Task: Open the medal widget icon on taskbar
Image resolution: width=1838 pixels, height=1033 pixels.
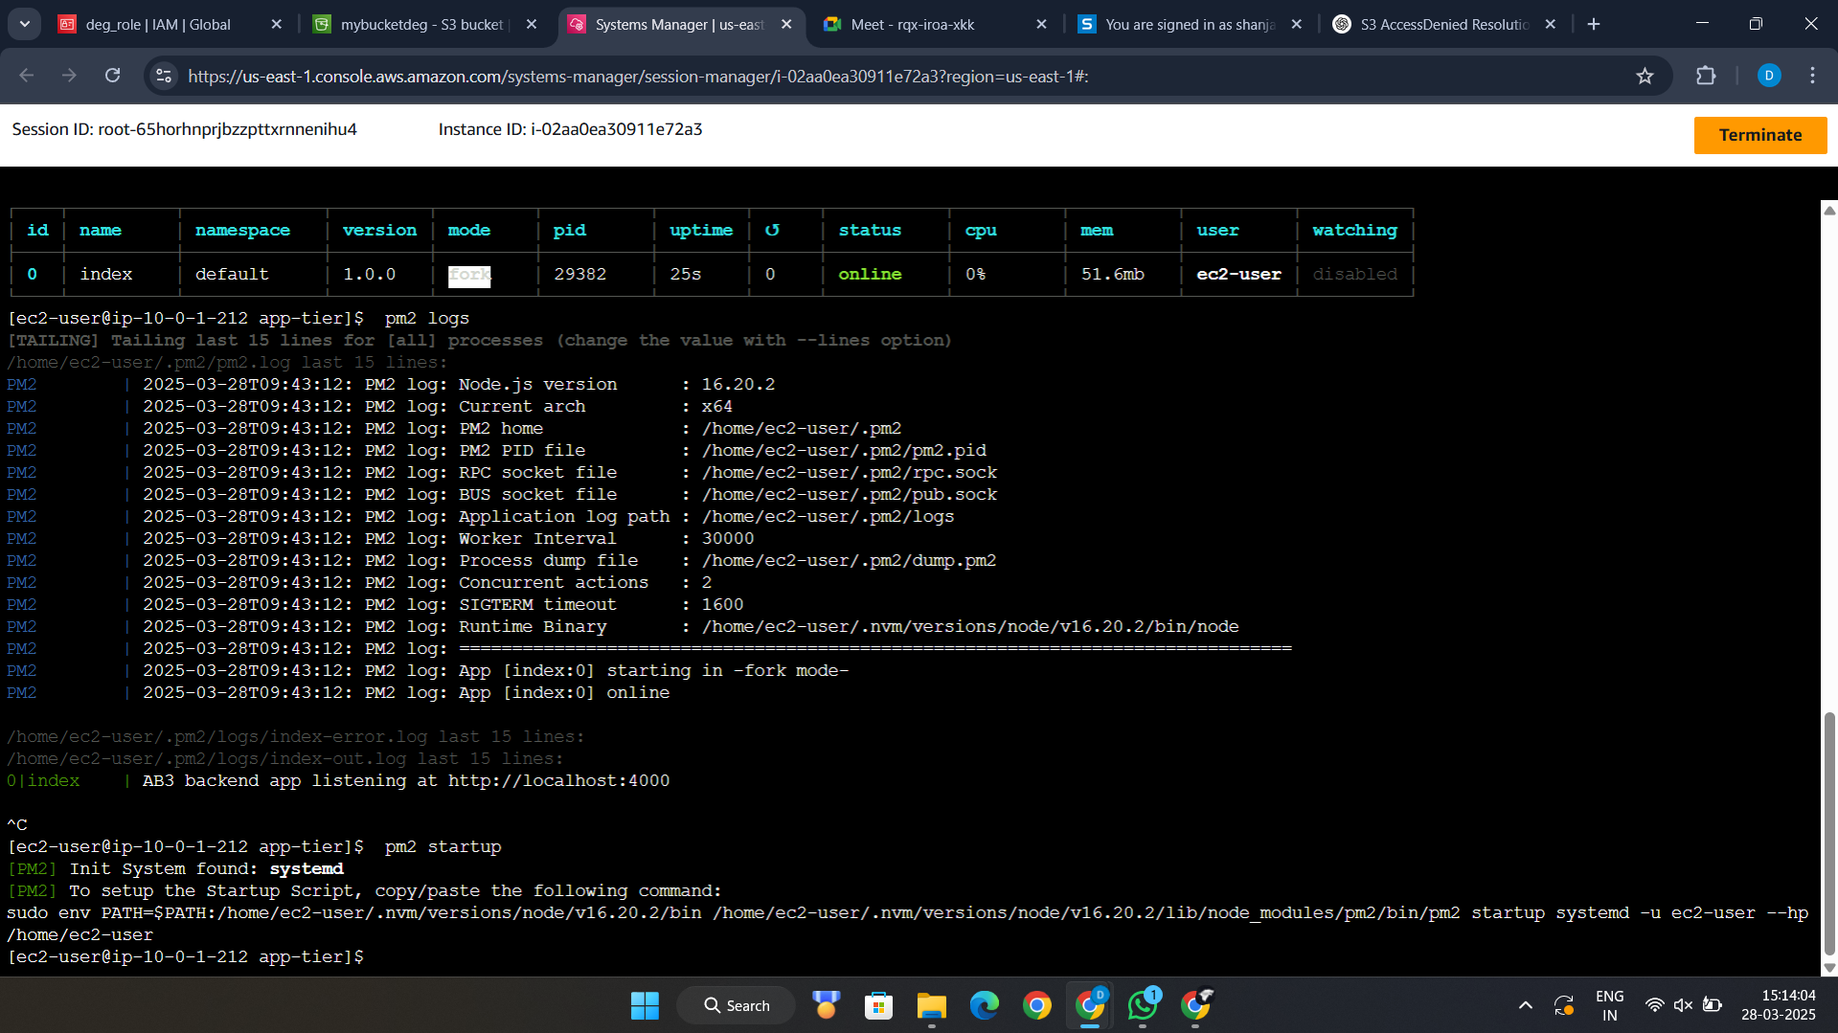Action: (826, 1006)
